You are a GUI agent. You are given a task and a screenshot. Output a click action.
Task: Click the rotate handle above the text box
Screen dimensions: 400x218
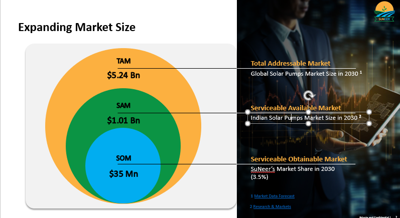pos(308,95)
